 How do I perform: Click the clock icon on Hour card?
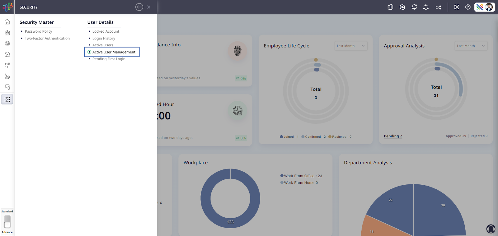click(x=237, y=110)
